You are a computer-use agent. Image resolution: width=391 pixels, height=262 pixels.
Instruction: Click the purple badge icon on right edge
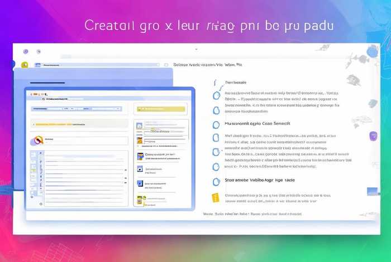point(374,136)
